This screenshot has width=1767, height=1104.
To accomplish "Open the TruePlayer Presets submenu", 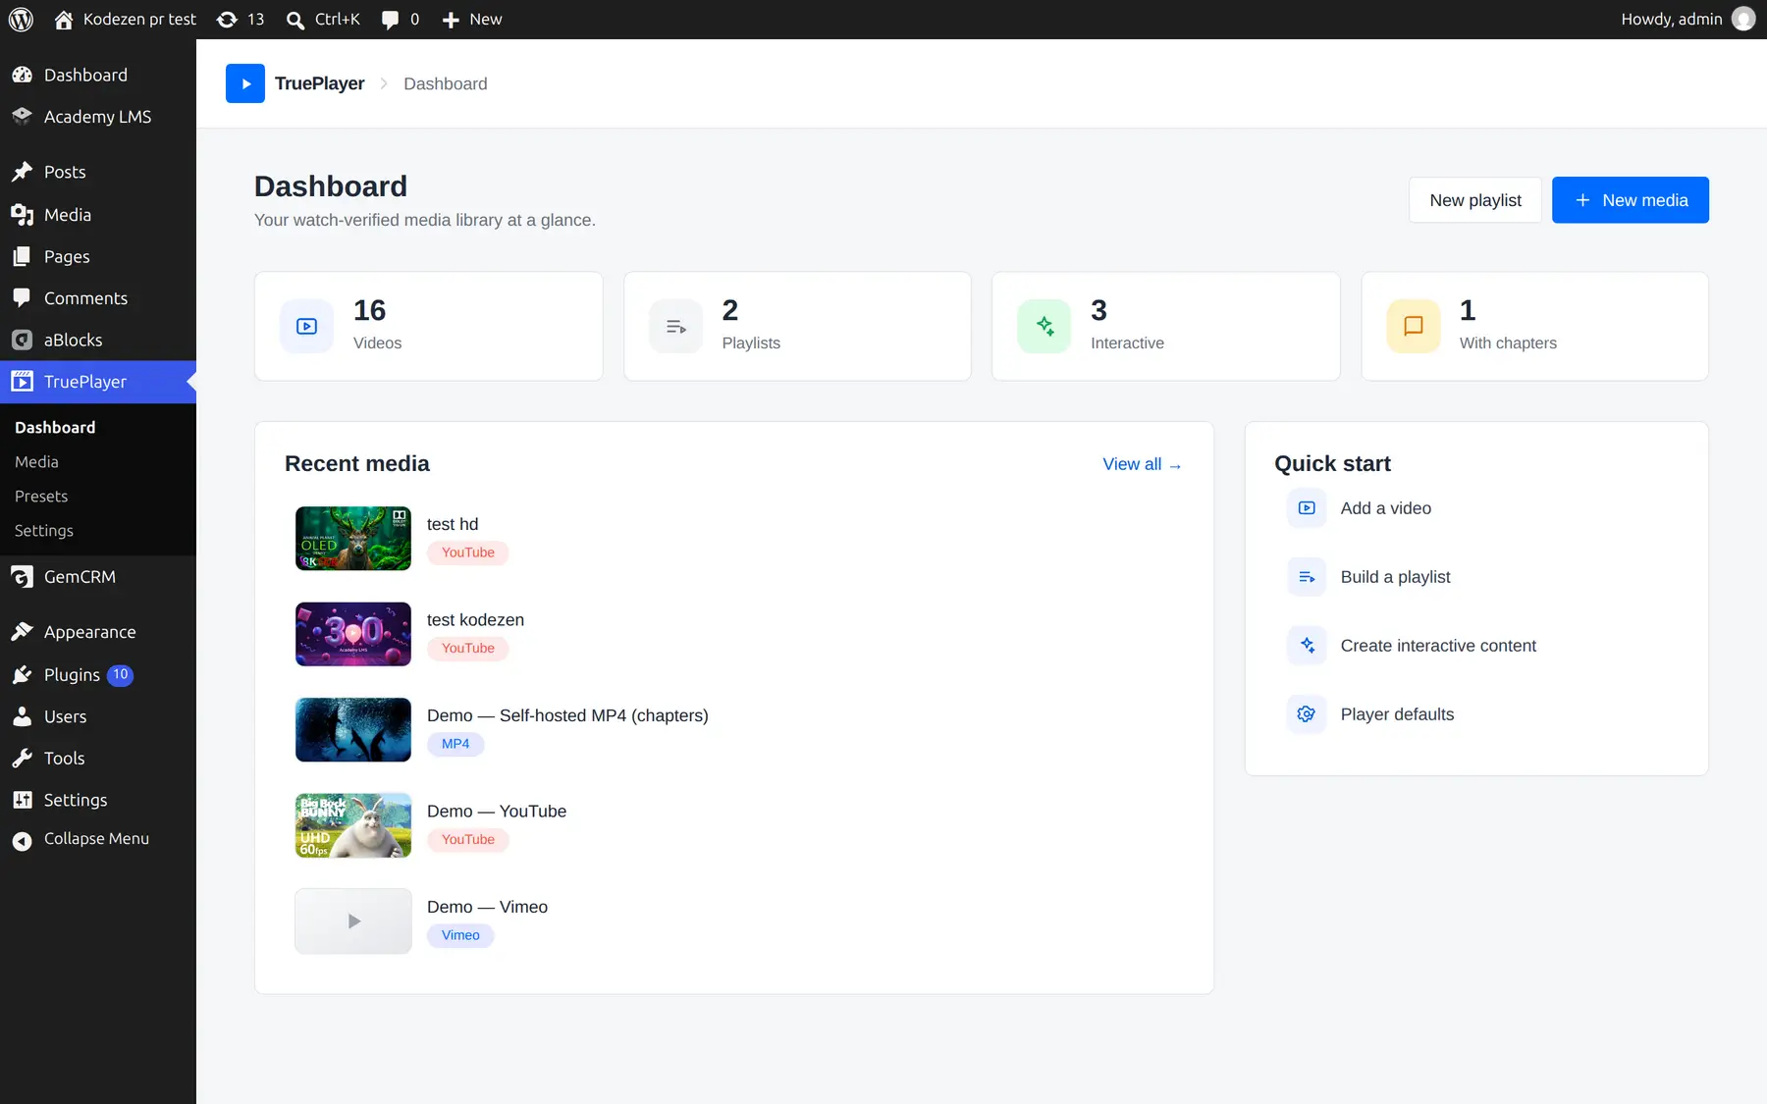I will [x=41, y=497].
